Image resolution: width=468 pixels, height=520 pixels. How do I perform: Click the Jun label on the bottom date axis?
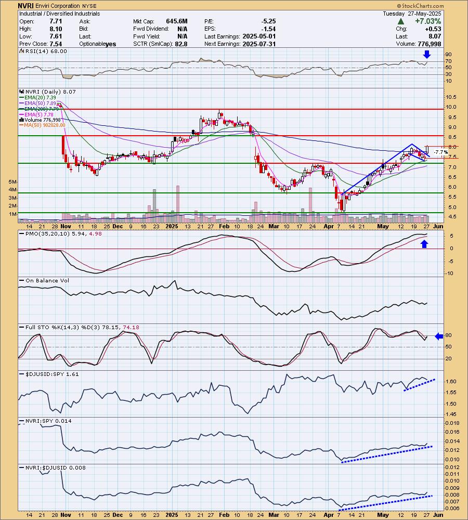(x=438, y=515)
